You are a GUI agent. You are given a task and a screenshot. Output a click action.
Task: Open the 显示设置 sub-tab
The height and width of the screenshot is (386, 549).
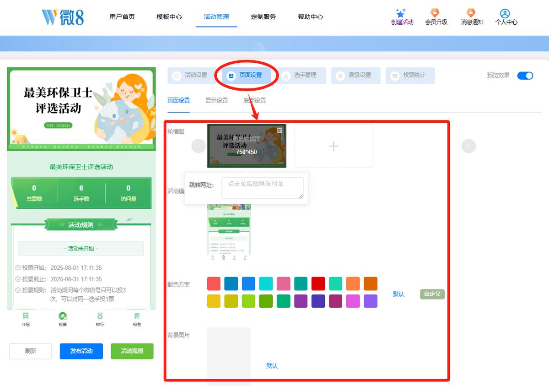coord(216,101)
